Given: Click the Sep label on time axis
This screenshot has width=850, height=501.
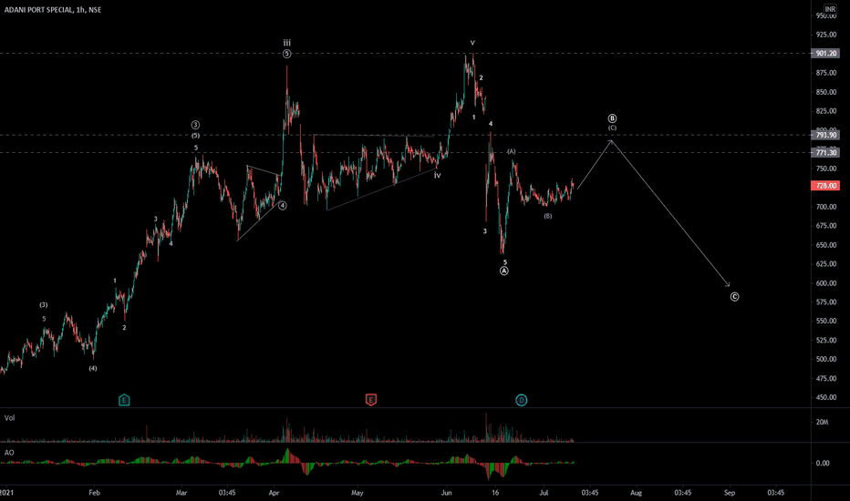Looking at the screenshot, I should click(730, 493).
